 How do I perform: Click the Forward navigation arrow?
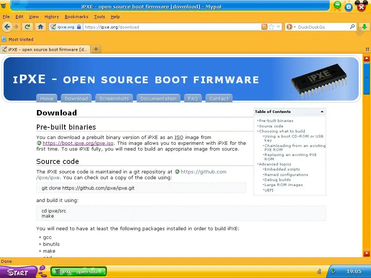(16, 27)
